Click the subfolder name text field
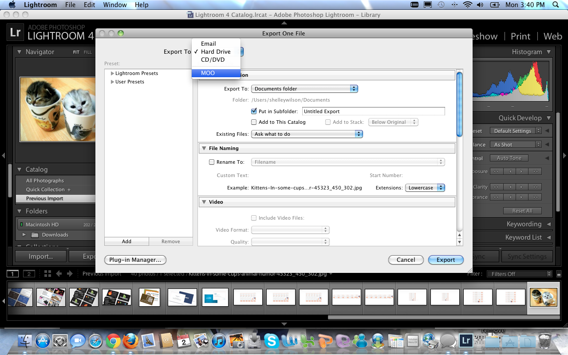Image resolution: width=568 pixels, height=355 pixels. [x=373, y=111]
